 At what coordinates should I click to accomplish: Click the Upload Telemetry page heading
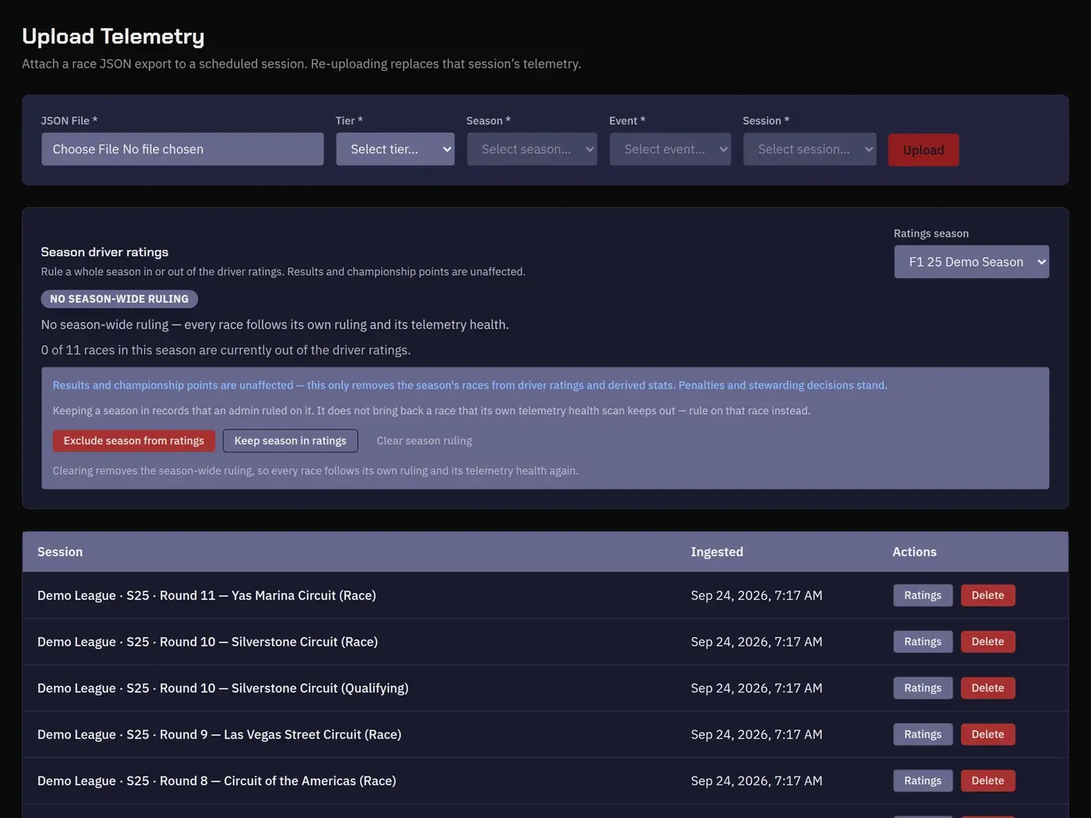click(x=113, y=36)
